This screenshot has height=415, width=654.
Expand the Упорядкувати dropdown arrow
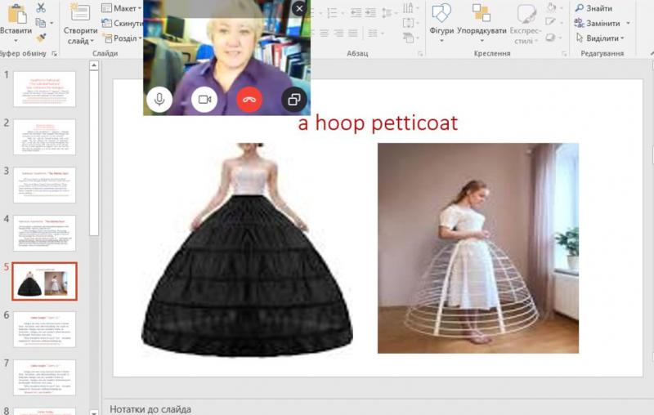pyautogui.click(x=482, y=41)
